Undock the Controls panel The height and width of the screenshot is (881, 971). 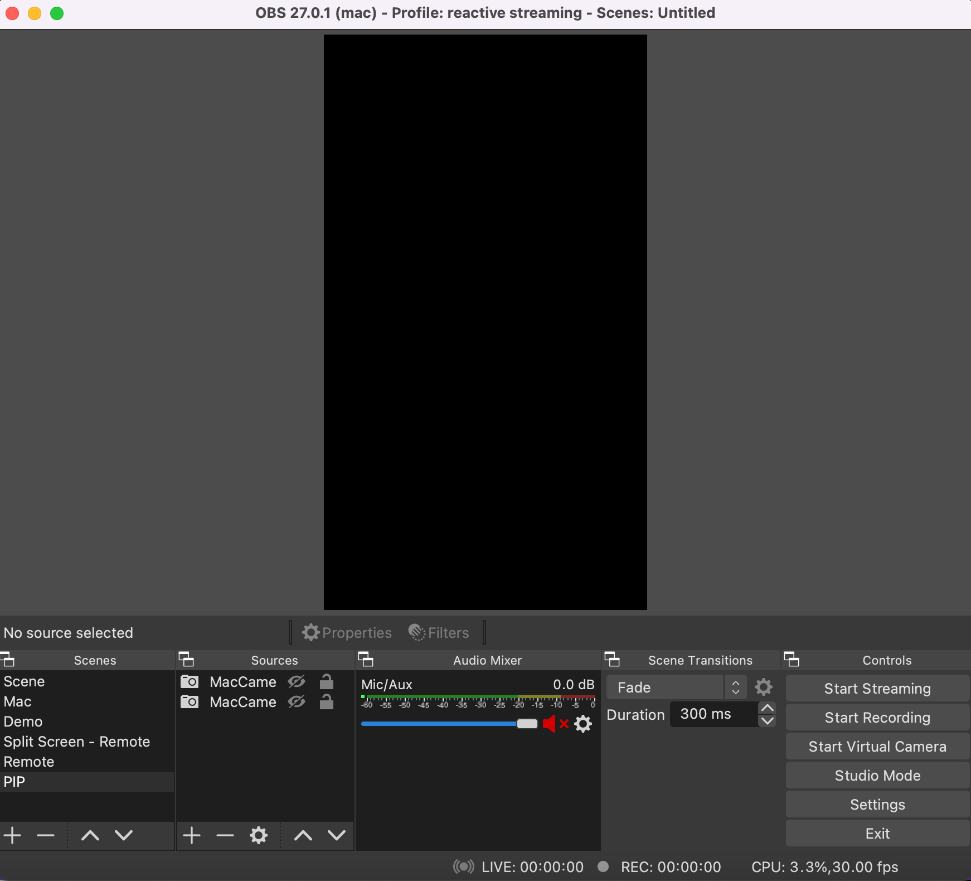tap(792, 660)
